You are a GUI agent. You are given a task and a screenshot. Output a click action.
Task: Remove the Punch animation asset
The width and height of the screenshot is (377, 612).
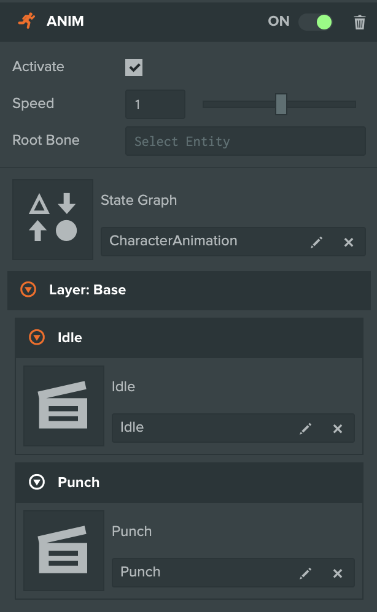pyautogui.click(x=338, y=573)
